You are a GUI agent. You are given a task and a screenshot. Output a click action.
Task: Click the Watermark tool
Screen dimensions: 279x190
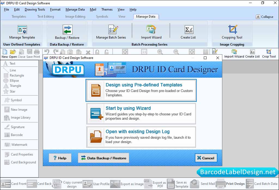pos(16,145)
